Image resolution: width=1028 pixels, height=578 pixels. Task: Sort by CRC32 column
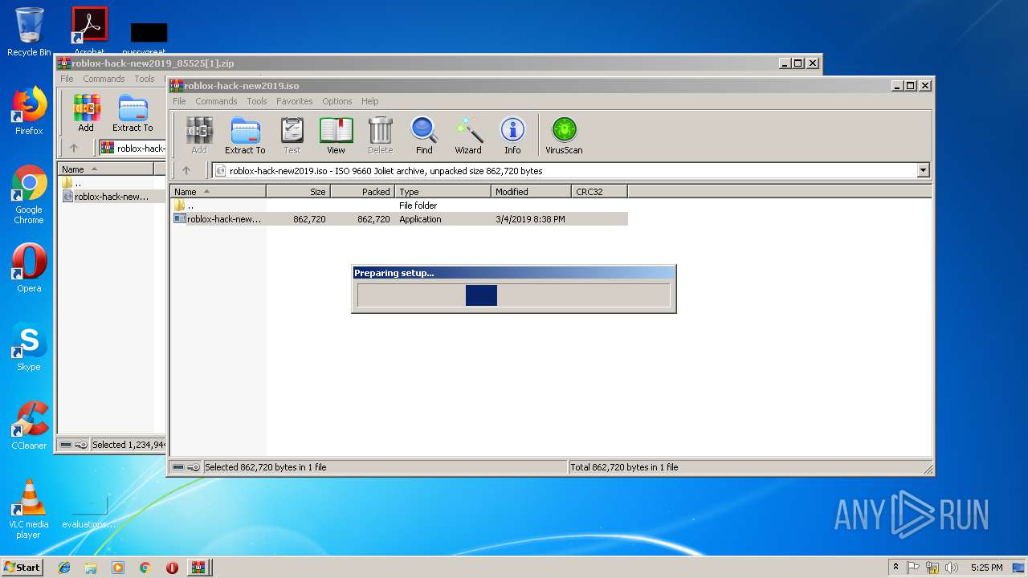pyautogui.click(x=600, y=192)
